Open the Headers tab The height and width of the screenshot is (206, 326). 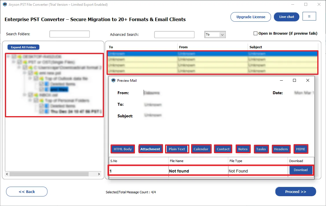281,149
